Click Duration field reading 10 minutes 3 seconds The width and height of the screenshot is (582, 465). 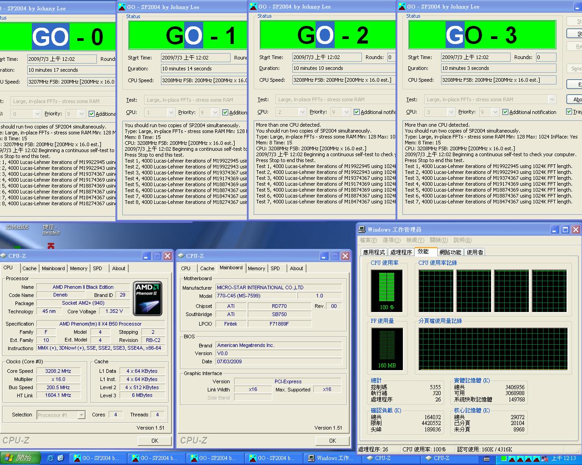498,68
